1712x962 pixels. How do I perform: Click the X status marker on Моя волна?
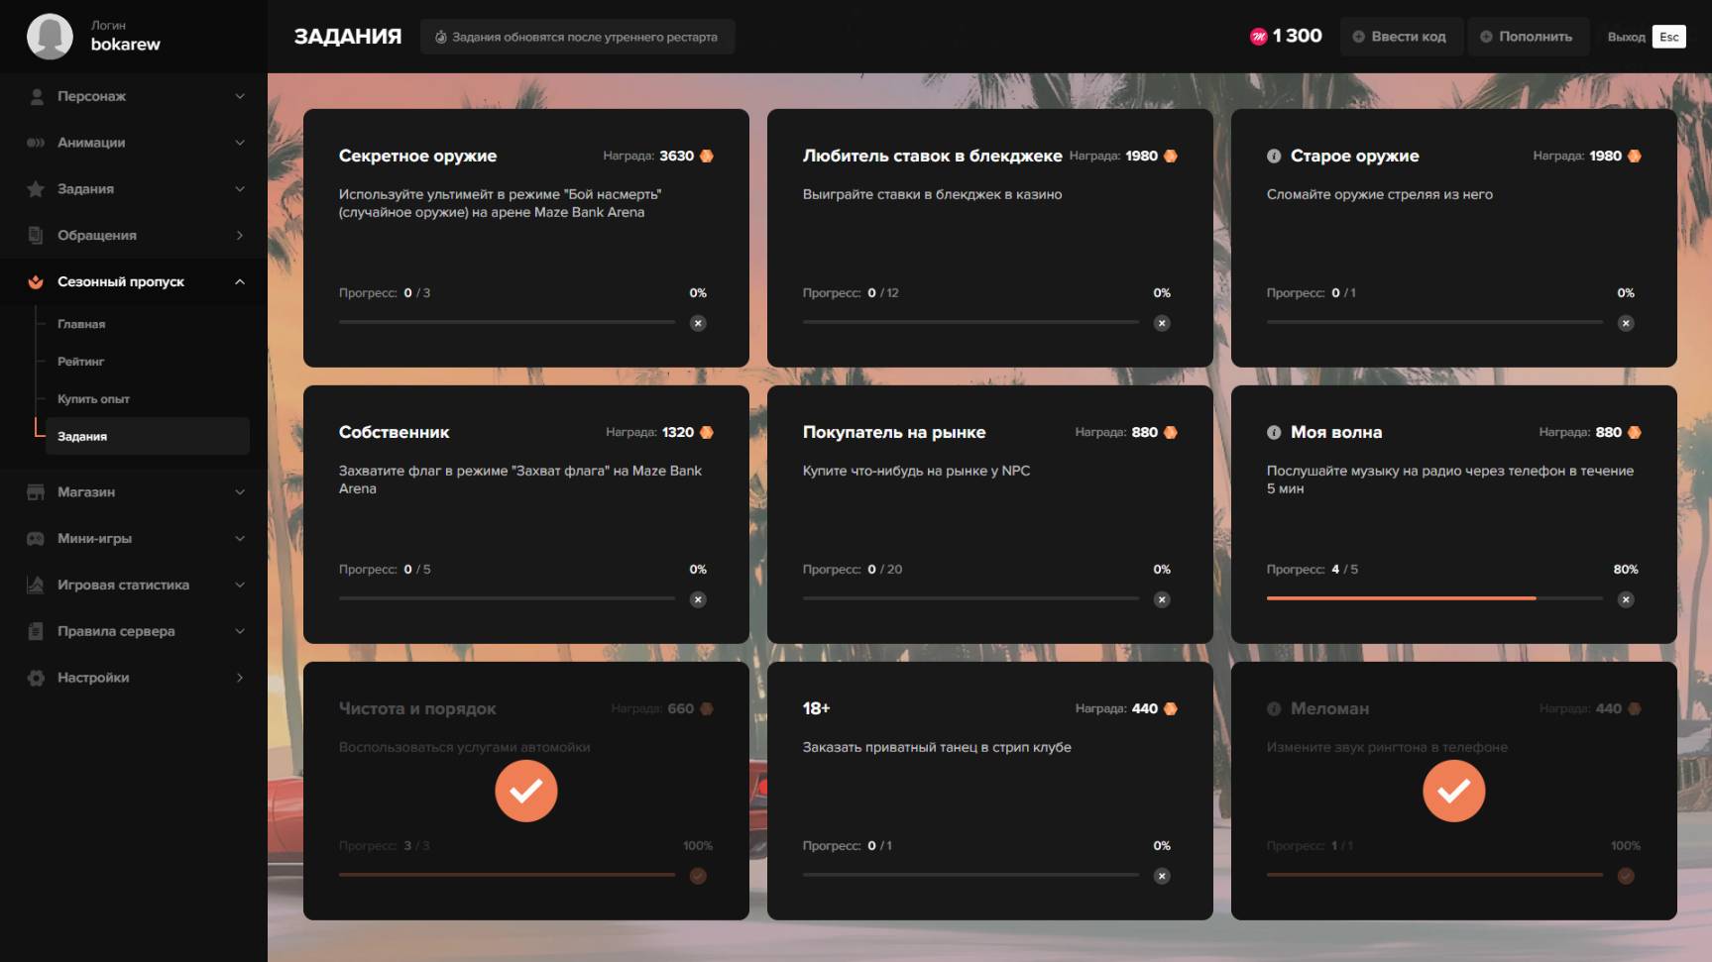[x=1627, y=599]
